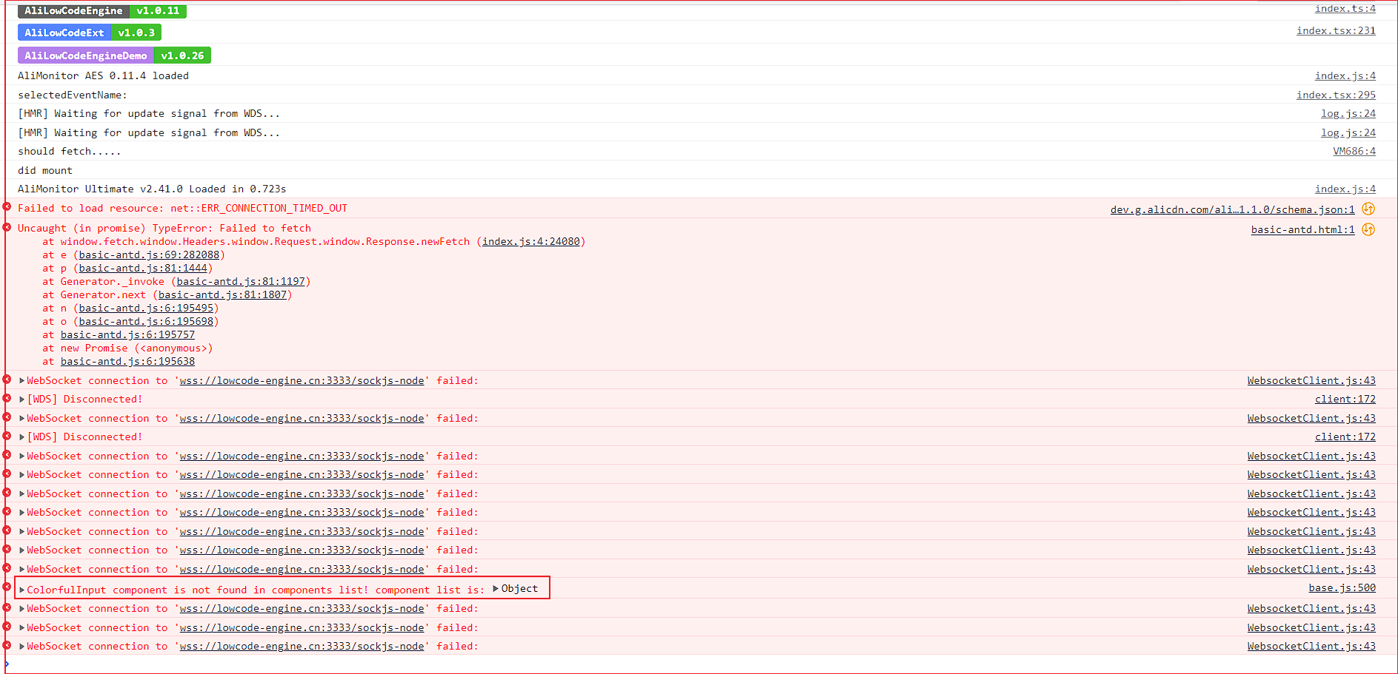This screenshot has height=674, width=1398.
Task: Click the error icon beside the first [WDS] Disconnected line
Action: pyautogui.click(x=7, y=399)
